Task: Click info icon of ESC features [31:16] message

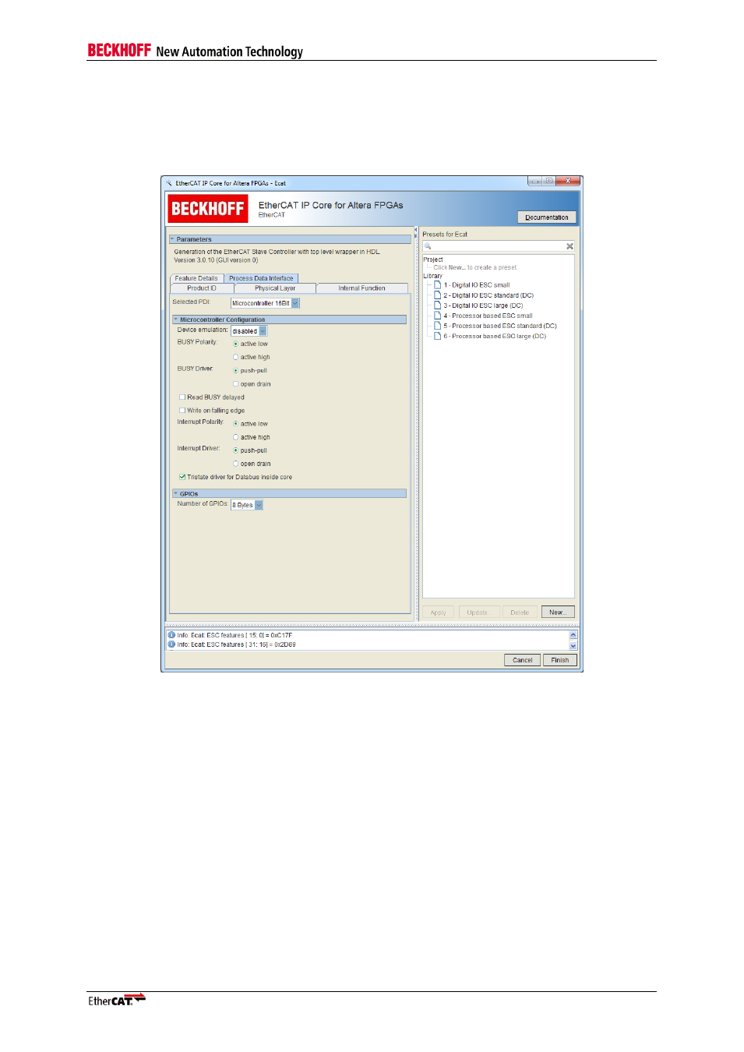Action: pyautogui.click(x=171, y=644)
